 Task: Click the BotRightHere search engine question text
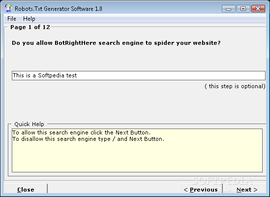pos(116,43)
